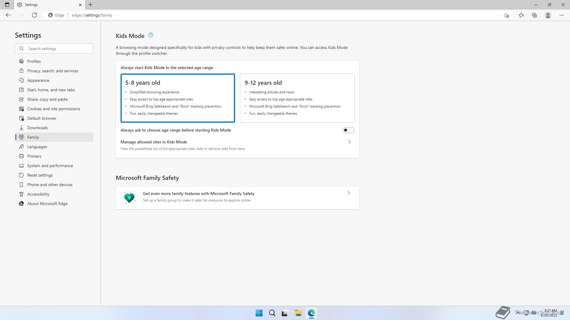Click the Family Safety heart icon

129,197
